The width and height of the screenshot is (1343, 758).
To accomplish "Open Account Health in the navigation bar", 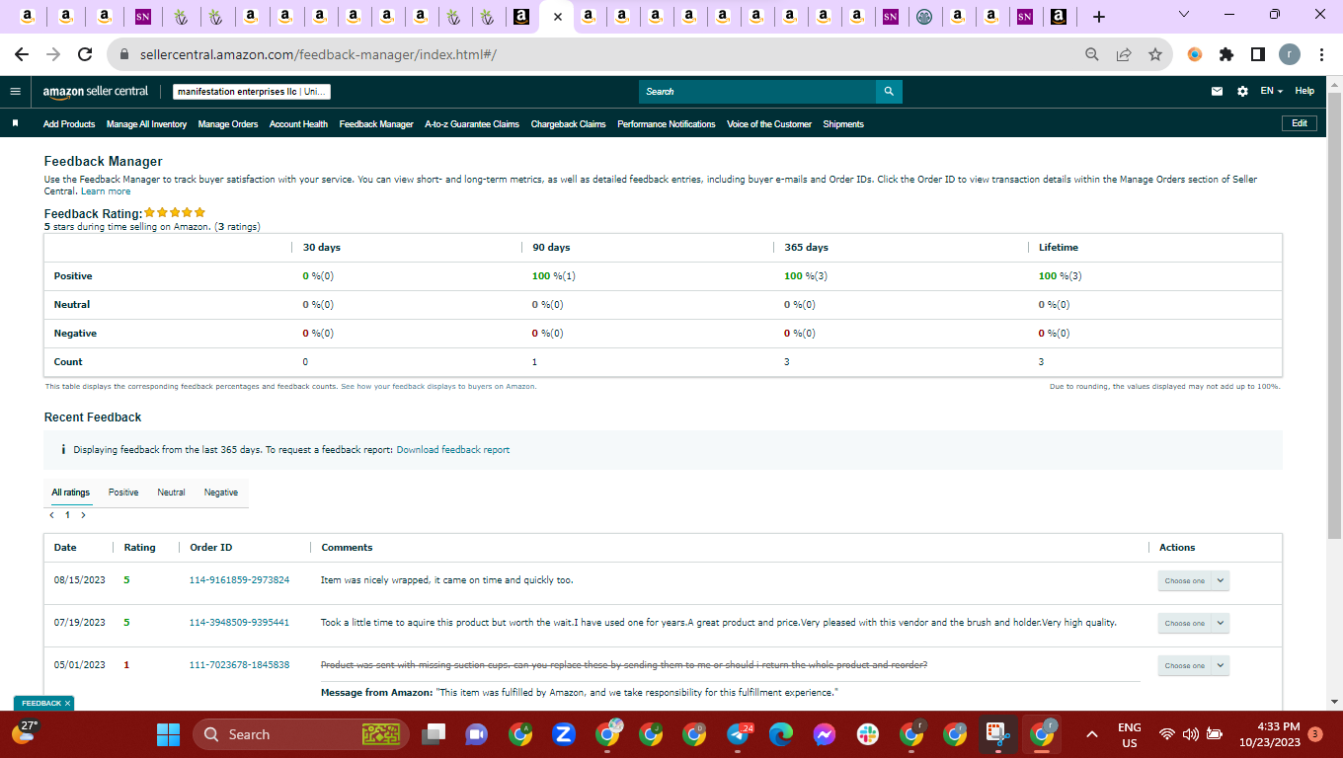I will point(298,124).
